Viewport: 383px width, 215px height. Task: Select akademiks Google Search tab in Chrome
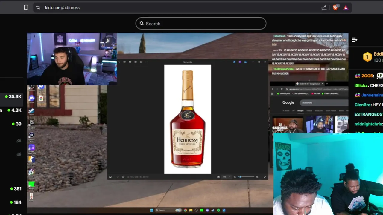click(309, 84)
